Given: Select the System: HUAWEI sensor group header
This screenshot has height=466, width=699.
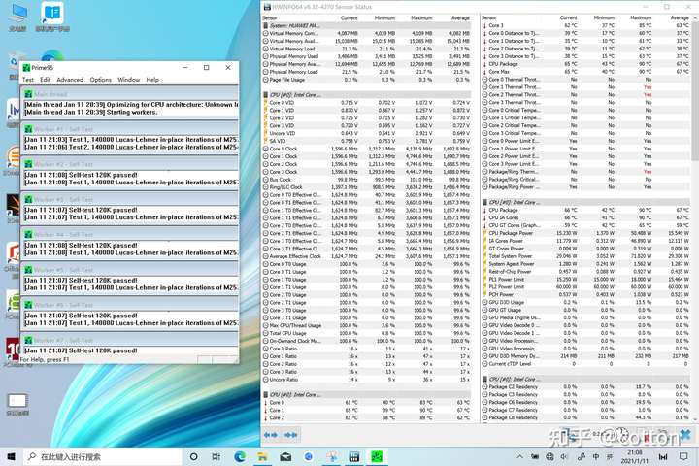Looking at the screenshot, I should [x=366, y=26].
